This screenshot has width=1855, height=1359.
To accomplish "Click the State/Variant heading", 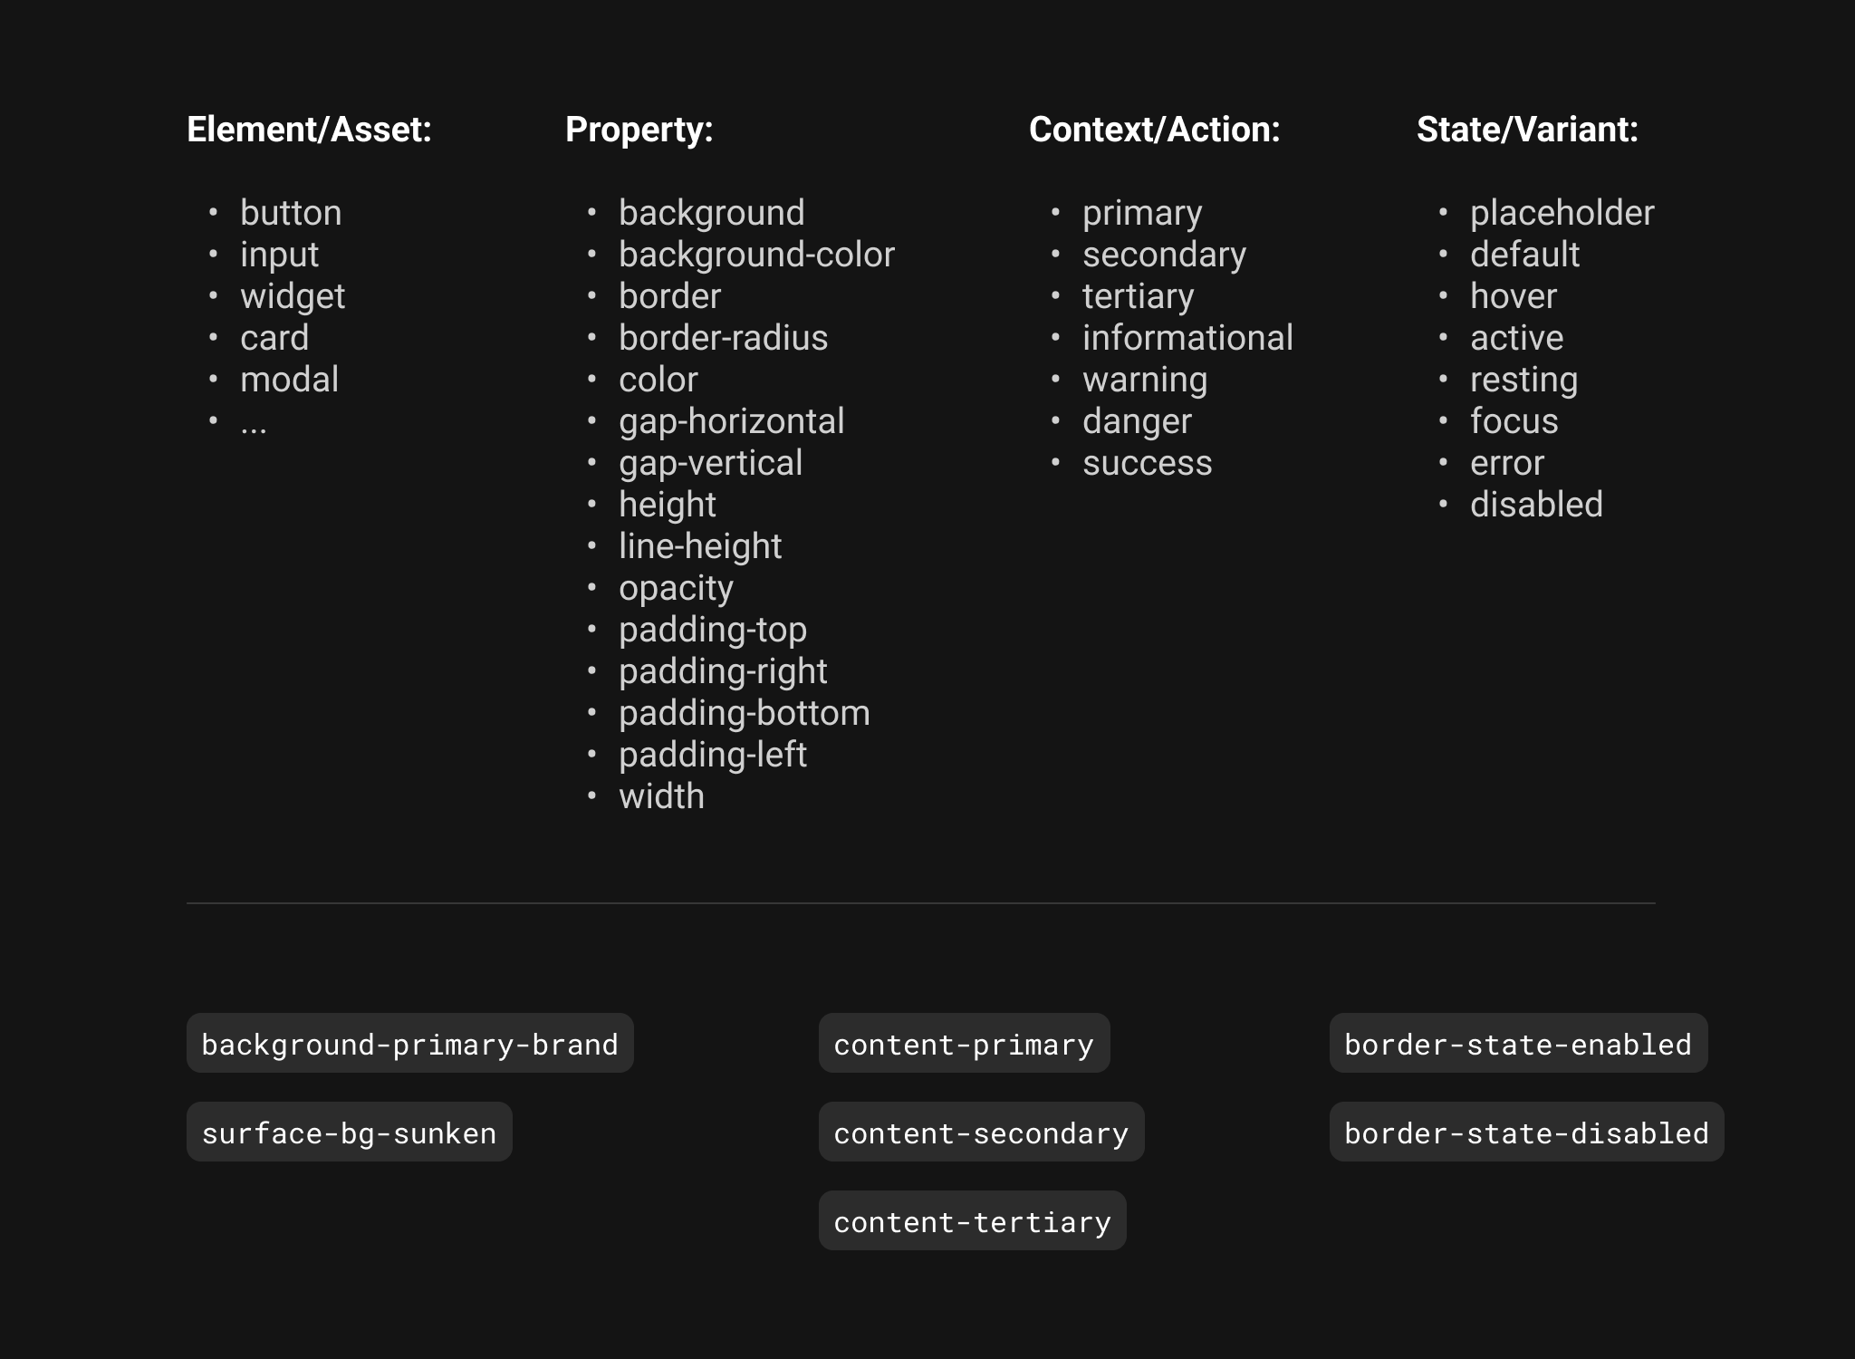I will coord(1528,130).
